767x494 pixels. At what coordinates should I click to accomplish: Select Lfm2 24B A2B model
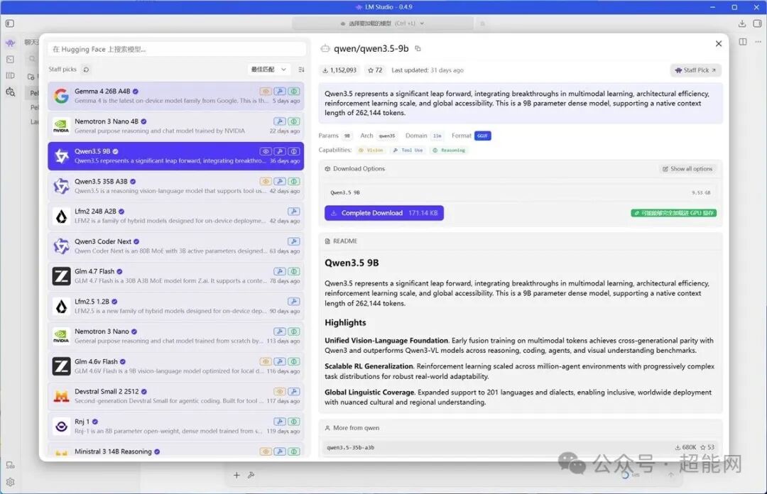point(176,216)
